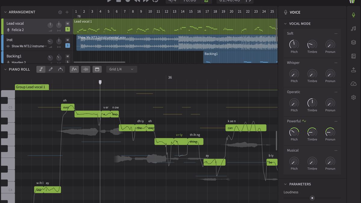The height and width of the screenshot is (203, 361).
Task: Toggle solo on the inst track
Action: (67, 45)
